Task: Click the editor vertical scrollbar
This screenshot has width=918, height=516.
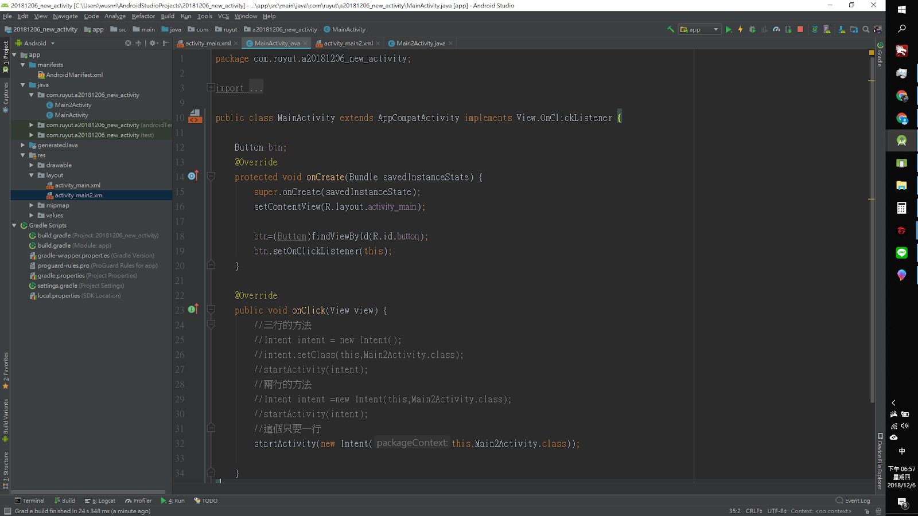Action: pyautogui.click(x=872, y=229)
